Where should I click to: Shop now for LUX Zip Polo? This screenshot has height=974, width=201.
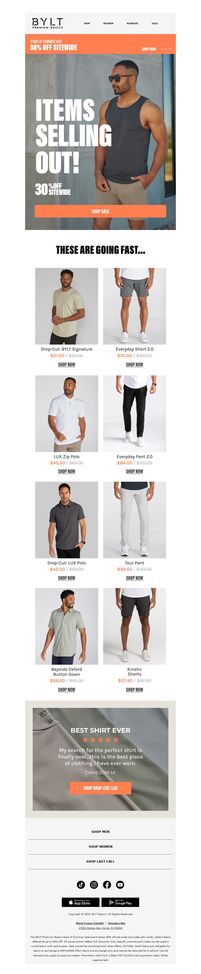click(x=66, y=471)
